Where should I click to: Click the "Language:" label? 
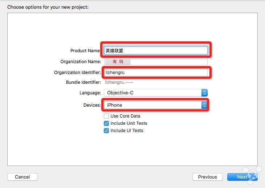point(90,93)
